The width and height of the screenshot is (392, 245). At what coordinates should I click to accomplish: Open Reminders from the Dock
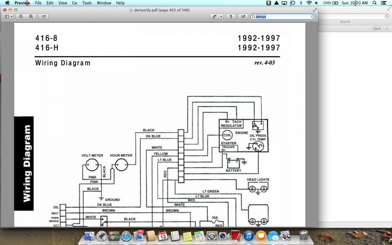pos(175,236)
